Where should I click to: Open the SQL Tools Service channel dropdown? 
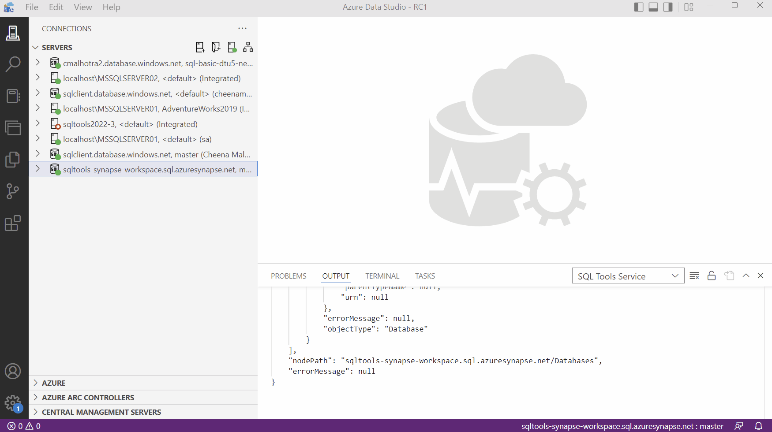click(x=628, y=276)
